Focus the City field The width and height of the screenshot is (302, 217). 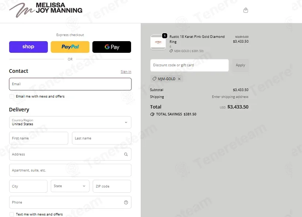(x=28, y=186)
